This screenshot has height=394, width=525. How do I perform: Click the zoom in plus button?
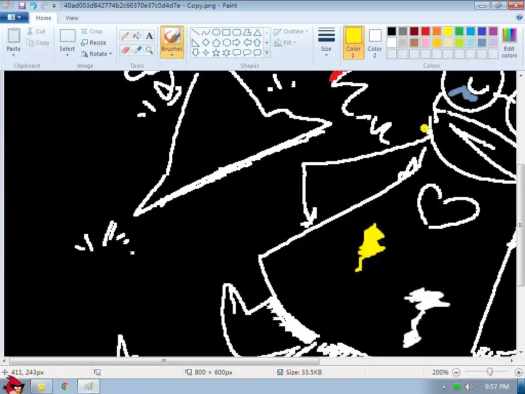pyautogui.click(x=519, y=372)
